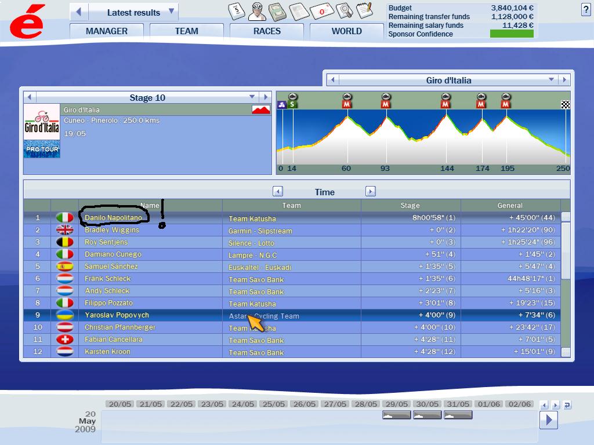
Task: Expand the Stage 10 dropdown
Action: tap(252, 97)
